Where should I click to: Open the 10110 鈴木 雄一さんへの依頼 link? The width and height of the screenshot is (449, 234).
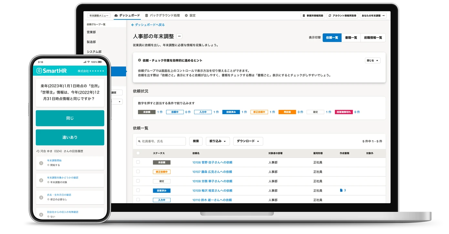[212, 200]
